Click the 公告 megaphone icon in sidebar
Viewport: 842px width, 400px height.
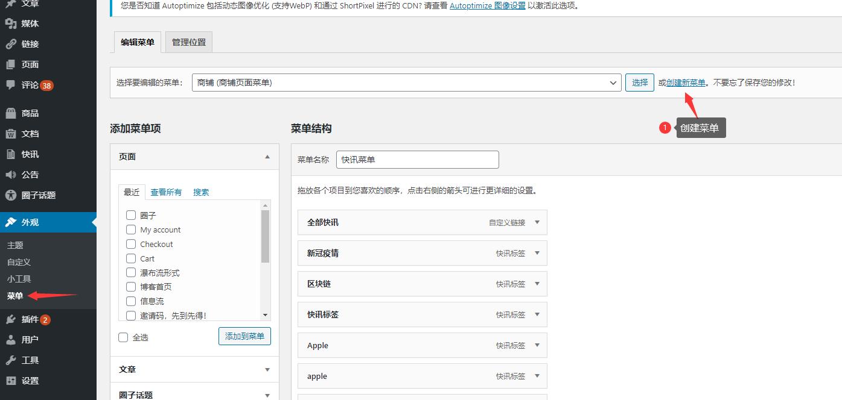tap(11, 175)
